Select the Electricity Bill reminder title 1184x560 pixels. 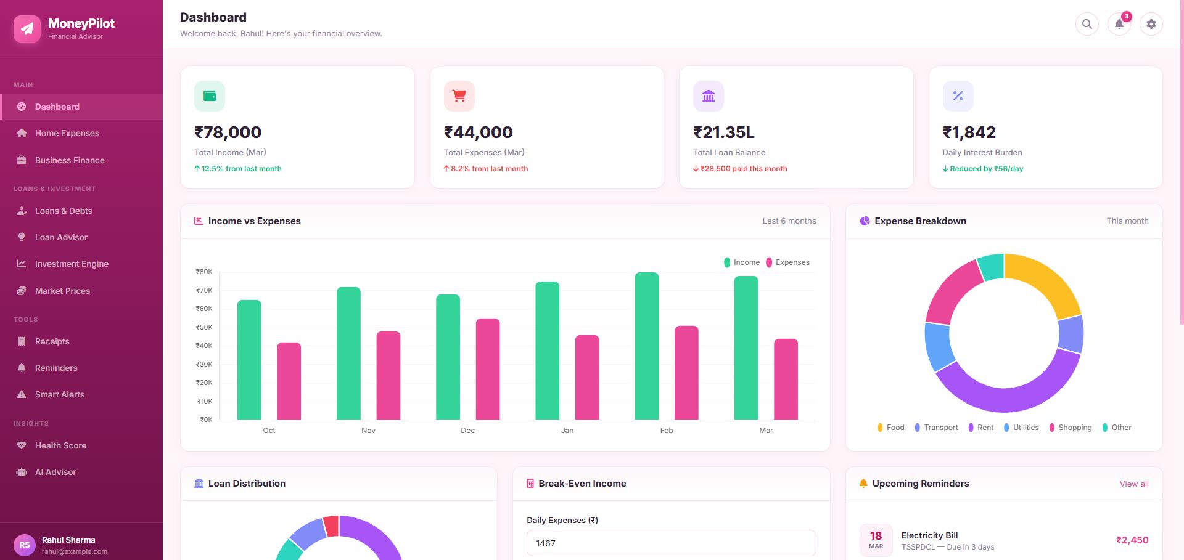coord(929,535)
